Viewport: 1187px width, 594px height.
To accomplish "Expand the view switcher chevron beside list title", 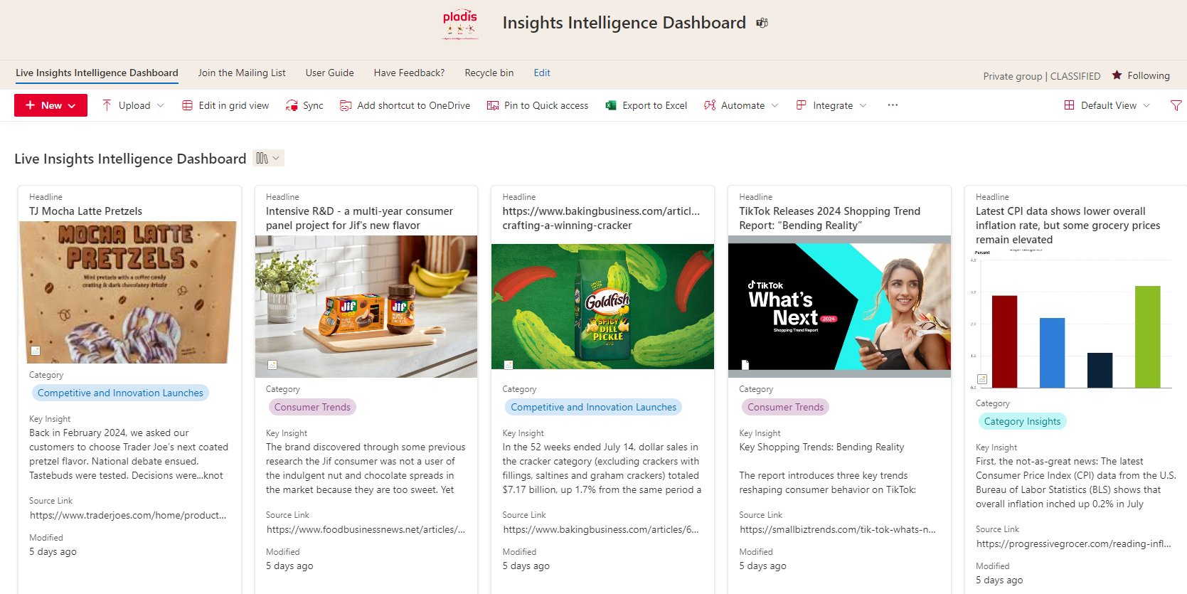I will [276, 158].
